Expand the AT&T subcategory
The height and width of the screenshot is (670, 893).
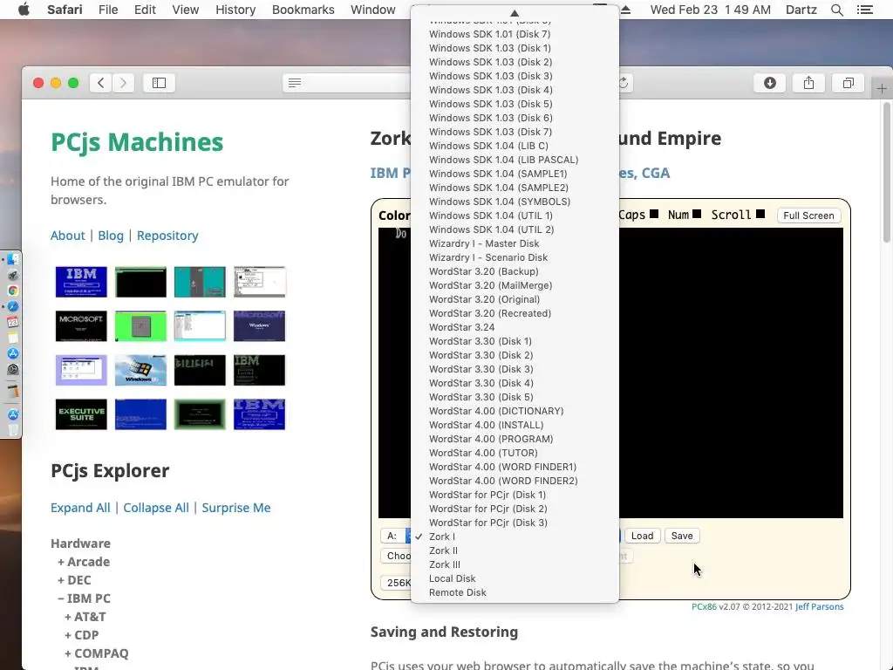coord(85,617)
